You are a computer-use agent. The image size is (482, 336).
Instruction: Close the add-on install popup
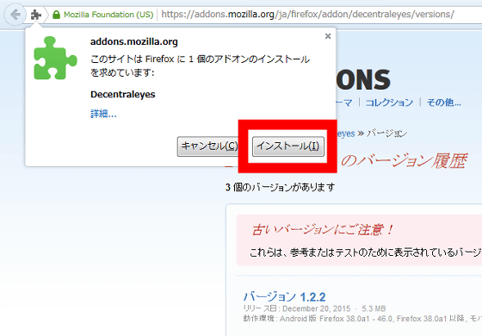tap(328, 36)
